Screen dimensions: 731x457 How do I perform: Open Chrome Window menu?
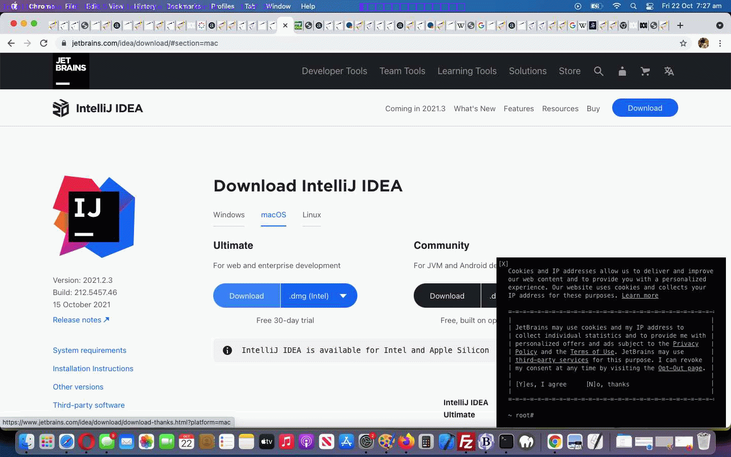tap(278, 6)
